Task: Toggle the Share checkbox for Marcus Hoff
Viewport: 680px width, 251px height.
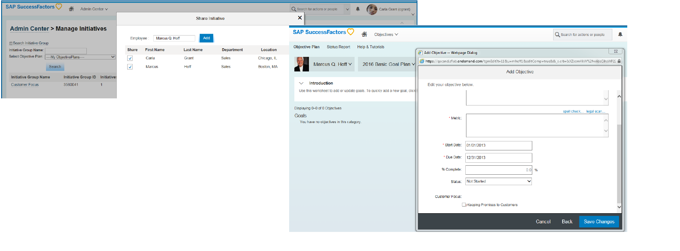Action: pos(130,67)
